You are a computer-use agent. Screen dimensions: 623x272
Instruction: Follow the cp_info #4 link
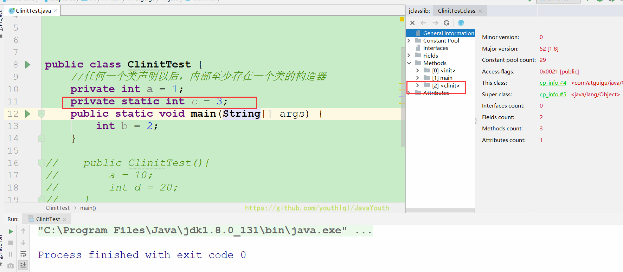(553, 83)
